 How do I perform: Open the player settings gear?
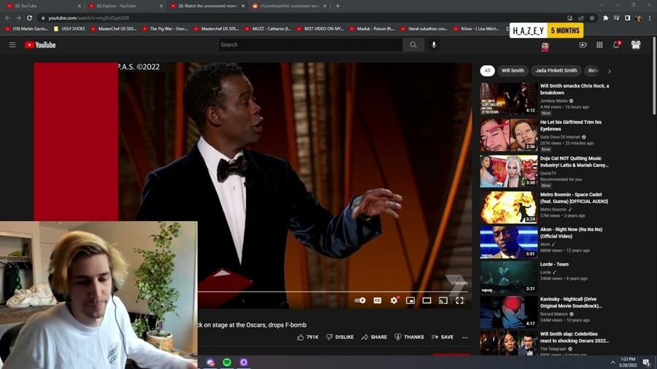[394, 300]
